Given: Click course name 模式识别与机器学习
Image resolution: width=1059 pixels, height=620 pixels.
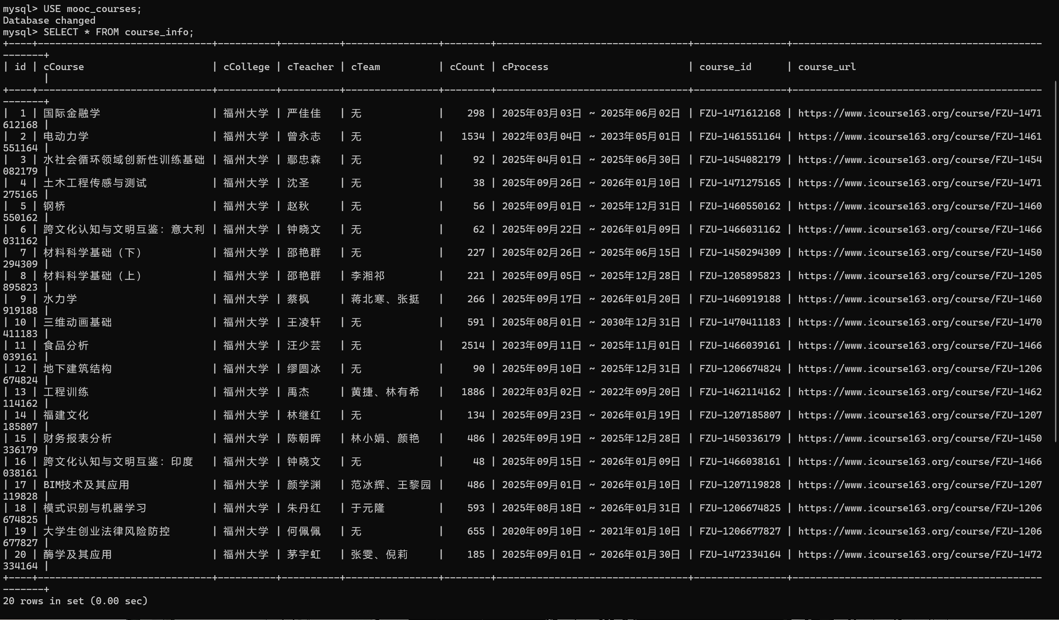Looking at the screenshot, I should tap(95, 508).
